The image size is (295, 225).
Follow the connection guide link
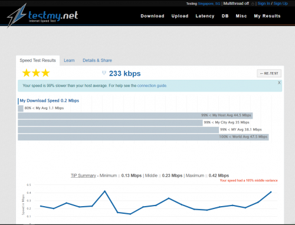tap(152, 86)
